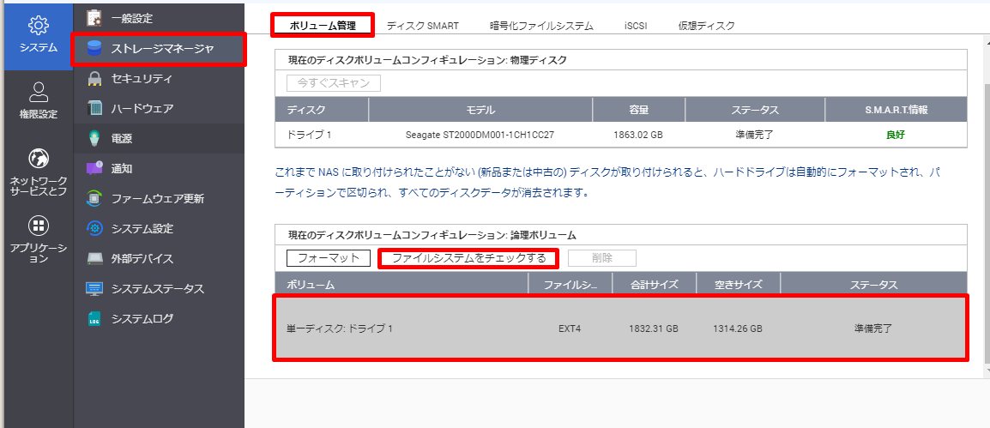Open ハードウェア settings page

pyautogui.click(x=159, y=109)
